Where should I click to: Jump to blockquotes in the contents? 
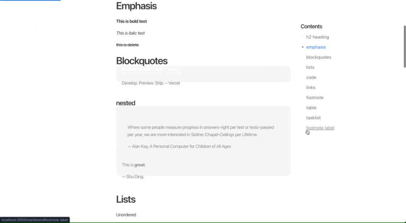318,57
